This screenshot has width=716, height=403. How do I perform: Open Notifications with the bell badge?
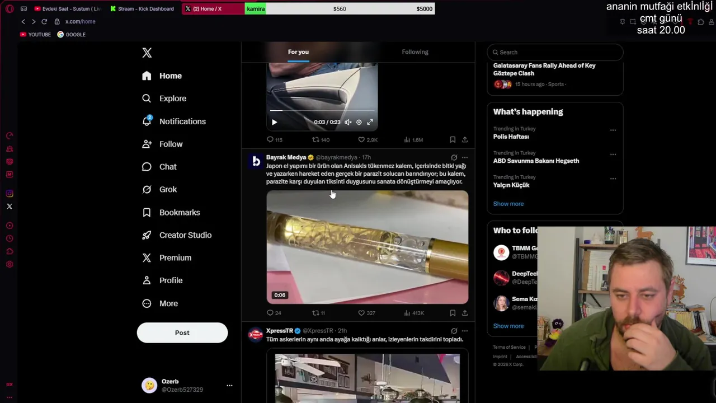(174, 121)
